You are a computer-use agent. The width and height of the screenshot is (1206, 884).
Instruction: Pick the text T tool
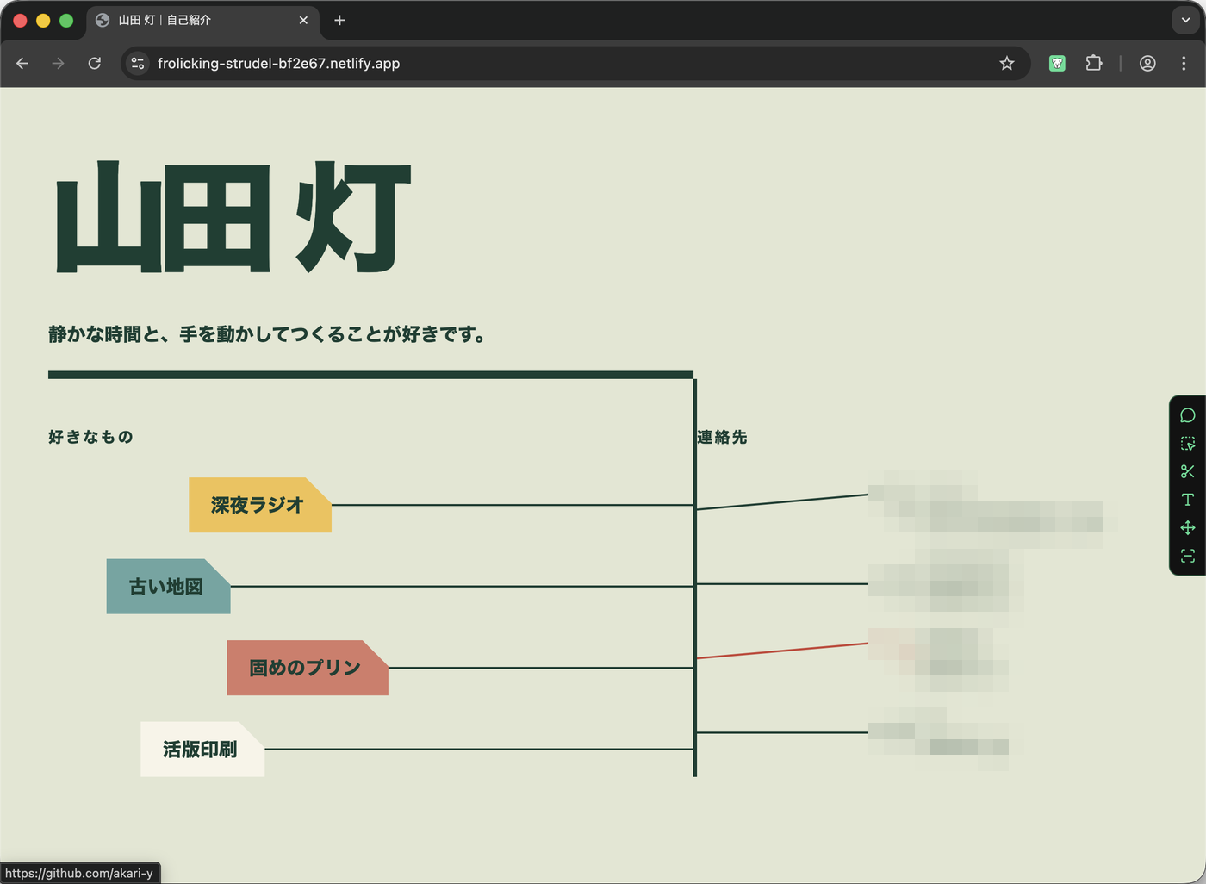pyautogui.click(x=1188, y=500)
